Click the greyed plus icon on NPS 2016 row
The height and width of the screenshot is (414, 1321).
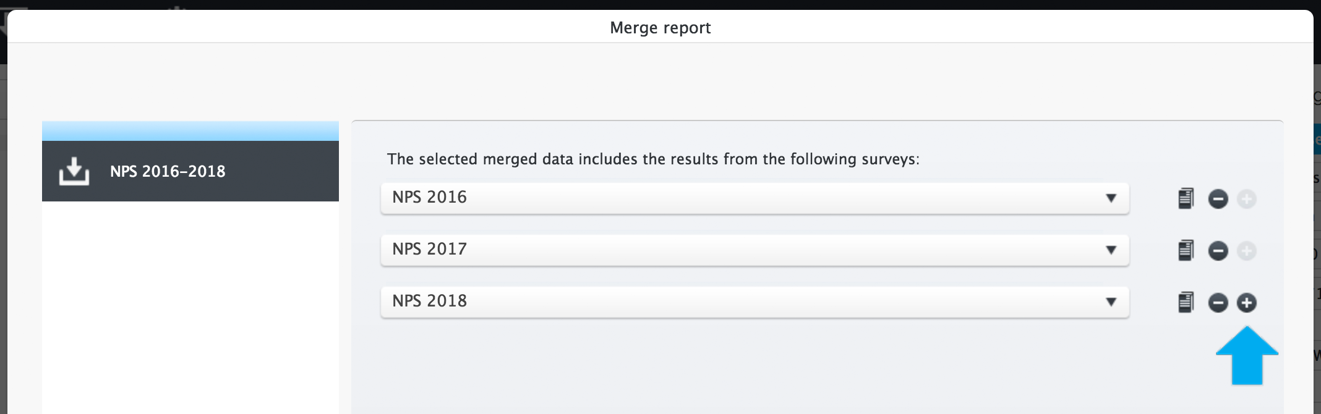1246,199
